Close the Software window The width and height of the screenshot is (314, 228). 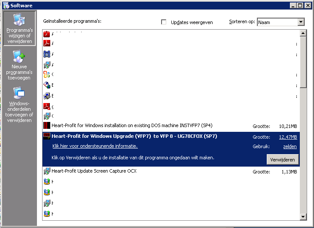pyautogui.click(x=308, y=6)
